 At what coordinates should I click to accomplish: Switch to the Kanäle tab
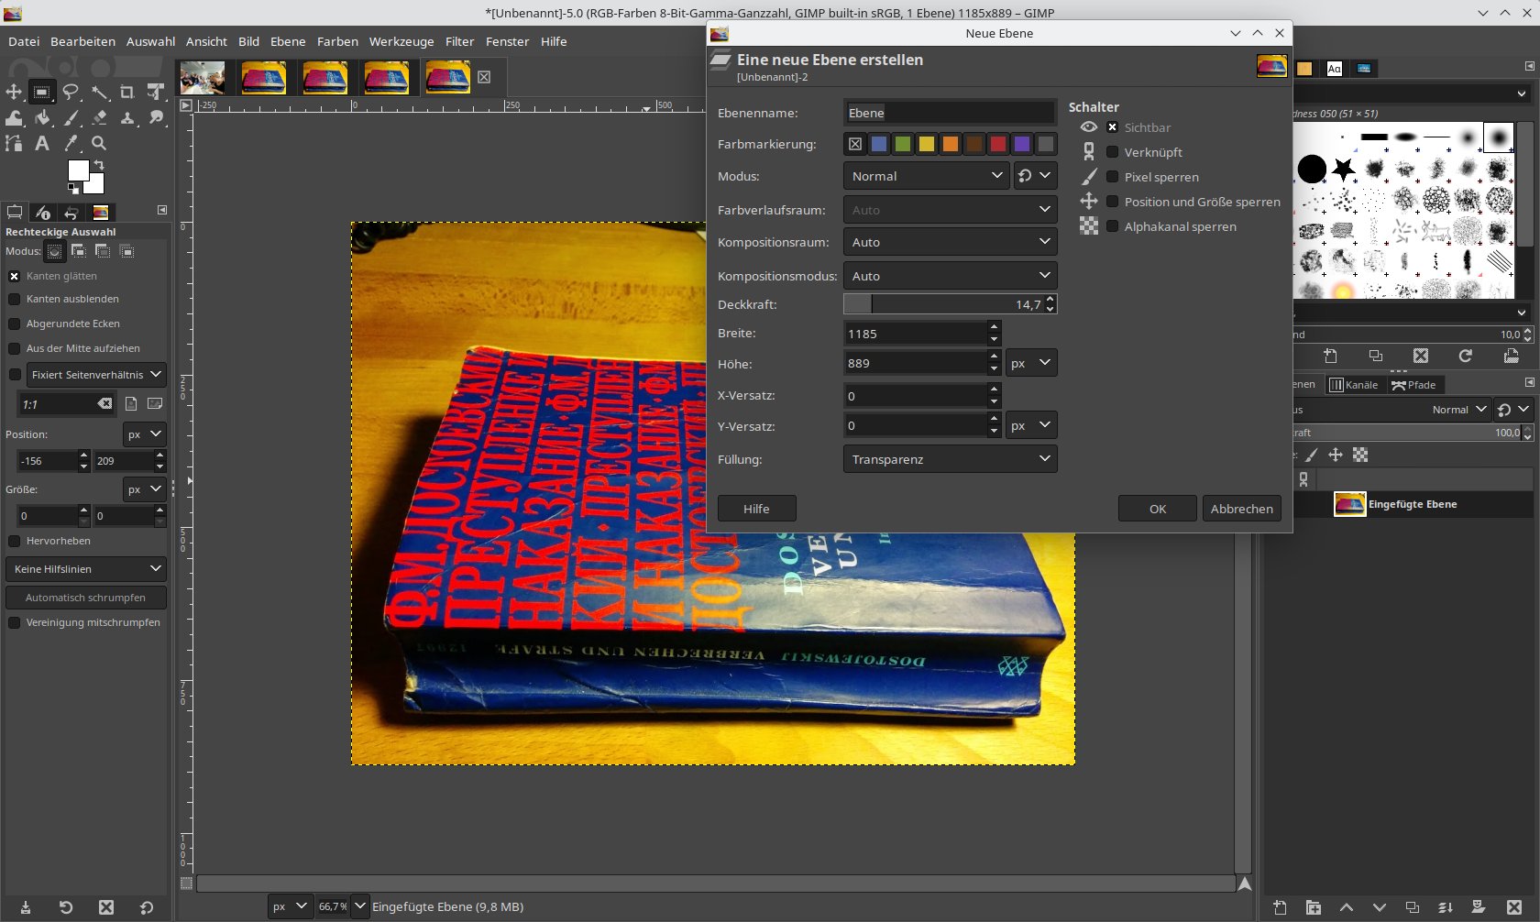[x=1354, y=385]
